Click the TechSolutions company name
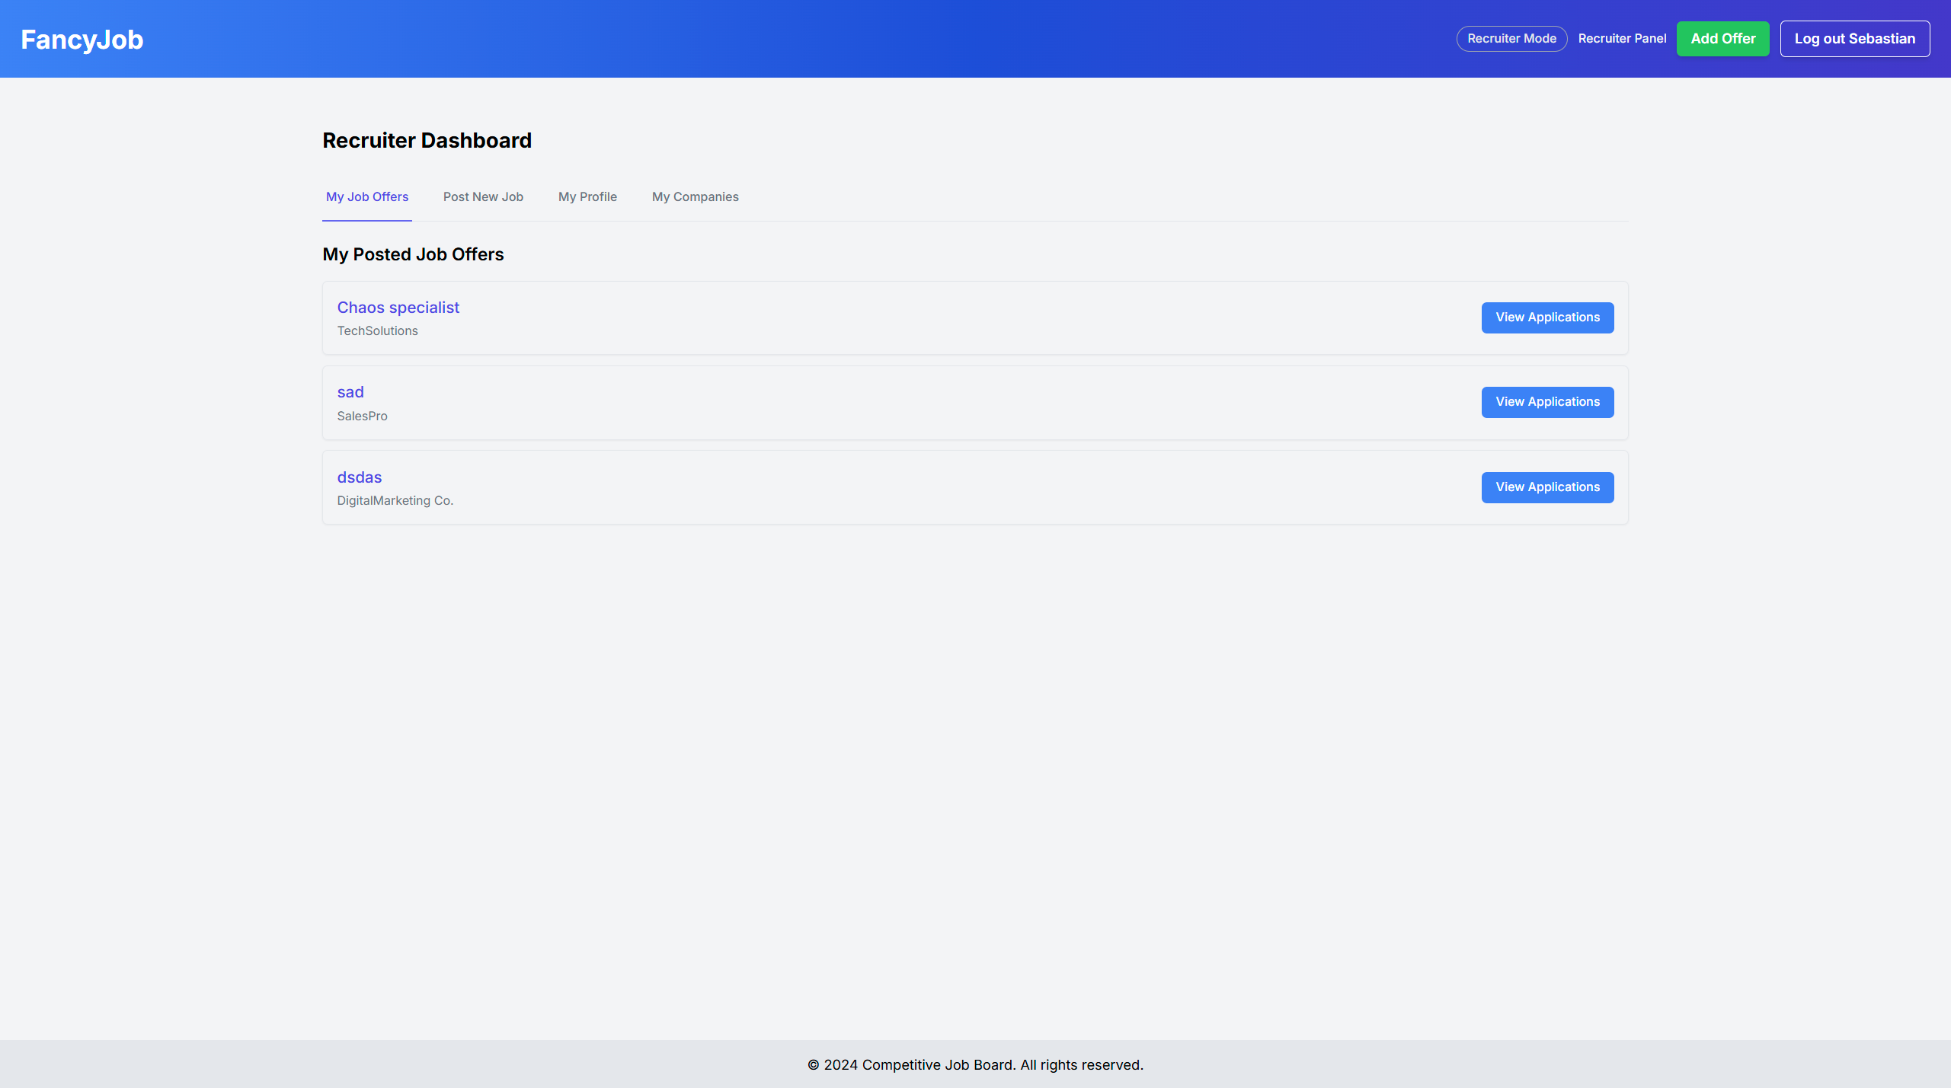Screen dimensions: 1951x1088 click(378, 331)
